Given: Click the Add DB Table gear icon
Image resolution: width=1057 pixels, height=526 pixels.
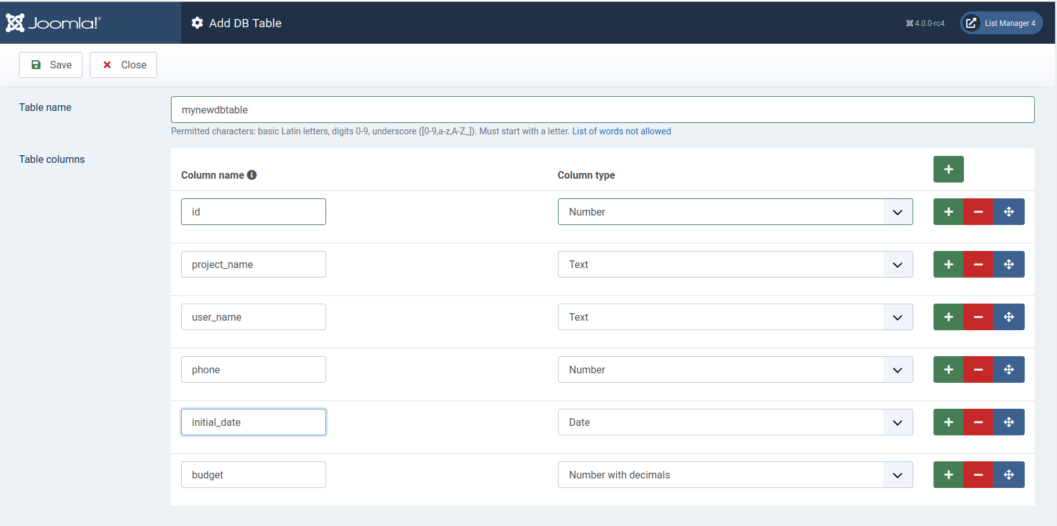Looking at the screenshot, I should (x=198, y=23).
